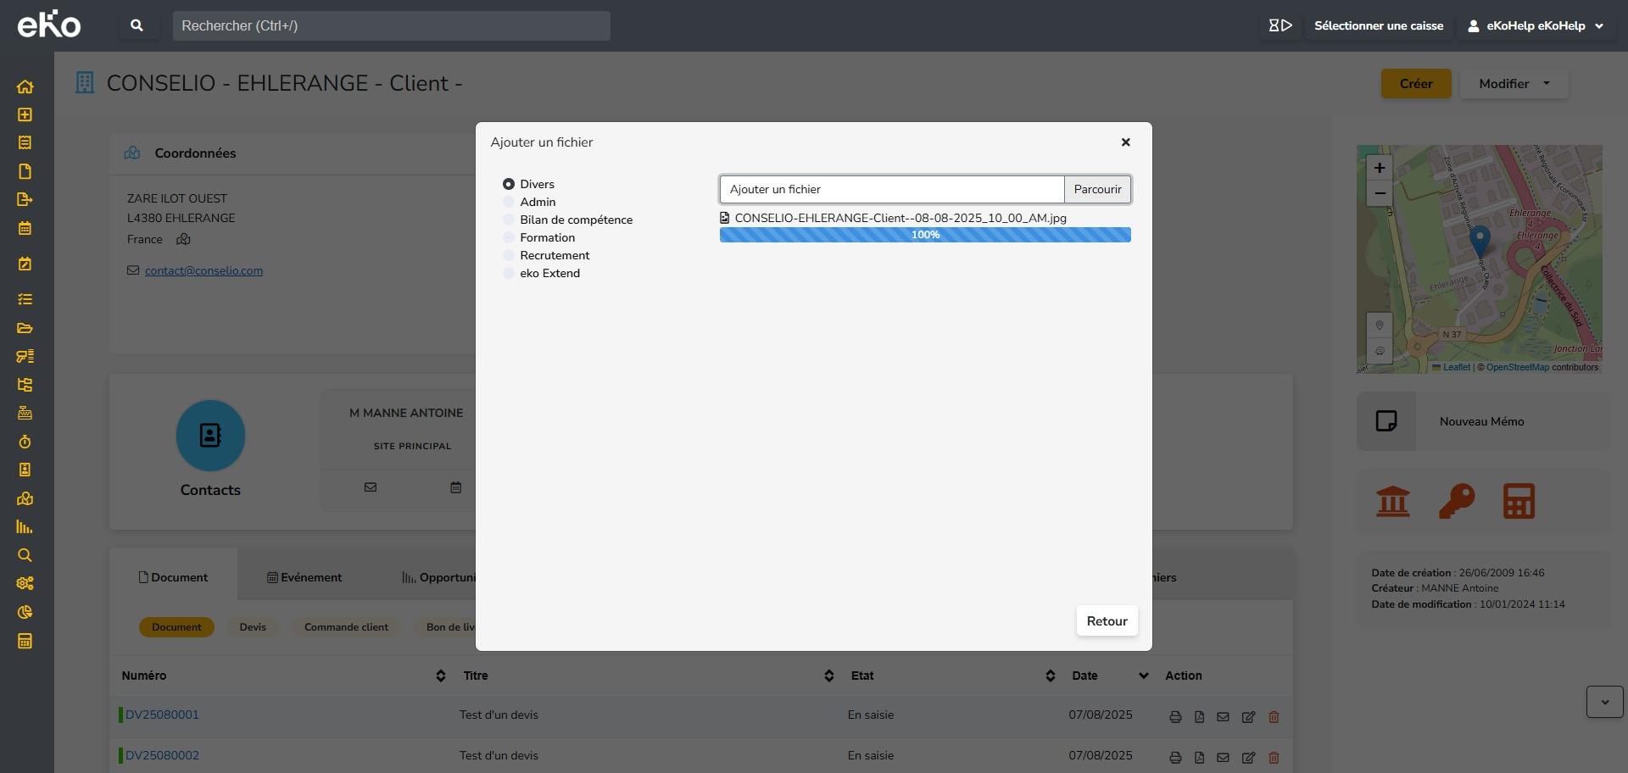Choose the Formation file category
Viewport: 1628px width, 773px height.
tap(509, 237)
